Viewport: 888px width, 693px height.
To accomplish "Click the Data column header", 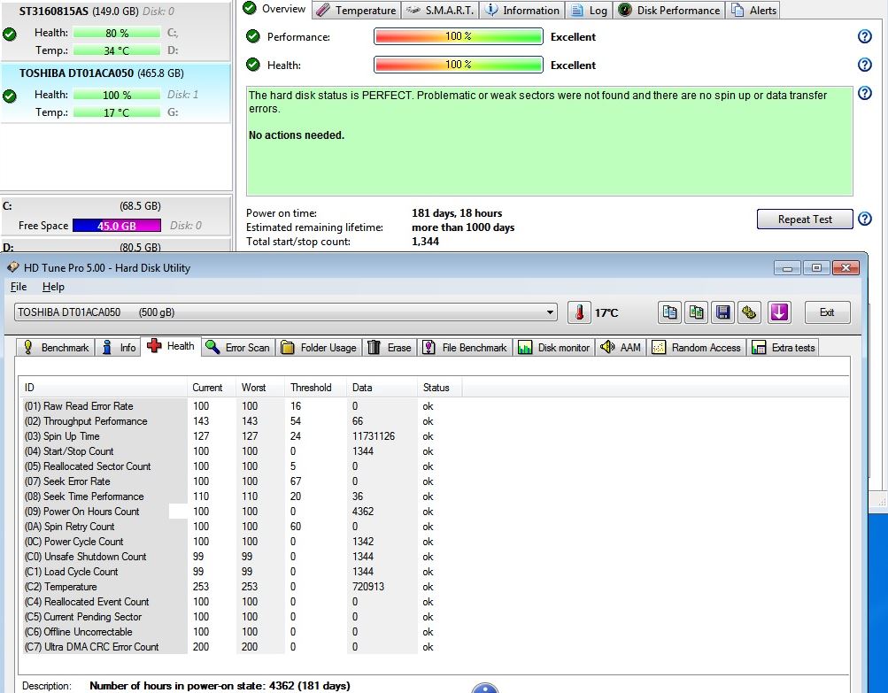I will (x=382, y=388).
